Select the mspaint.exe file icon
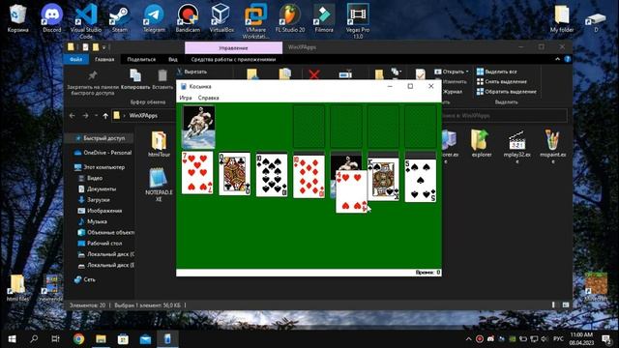 click(x=552, y=147)
